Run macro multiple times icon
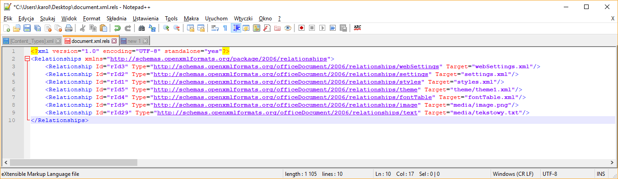The image size is (618, 179). tap(332, 28)
